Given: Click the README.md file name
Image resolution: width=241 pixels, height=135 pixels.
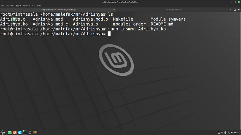Looking at the screenshot, I should [x=162, y=24].
